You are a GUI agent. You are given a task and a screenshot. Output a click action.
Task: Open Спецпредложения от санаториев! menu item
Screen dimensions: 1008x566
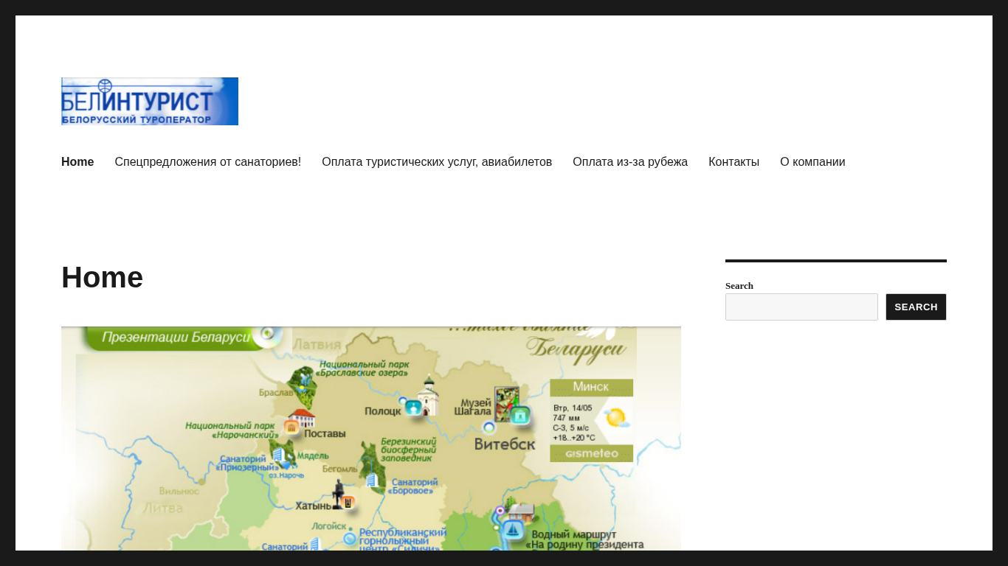[208, 162]
